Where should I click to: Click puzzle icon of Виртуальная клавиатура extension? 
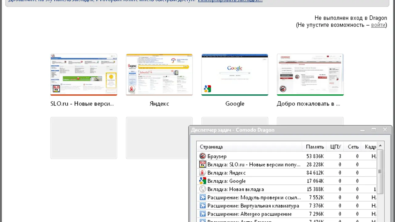[x=202, y=206]
